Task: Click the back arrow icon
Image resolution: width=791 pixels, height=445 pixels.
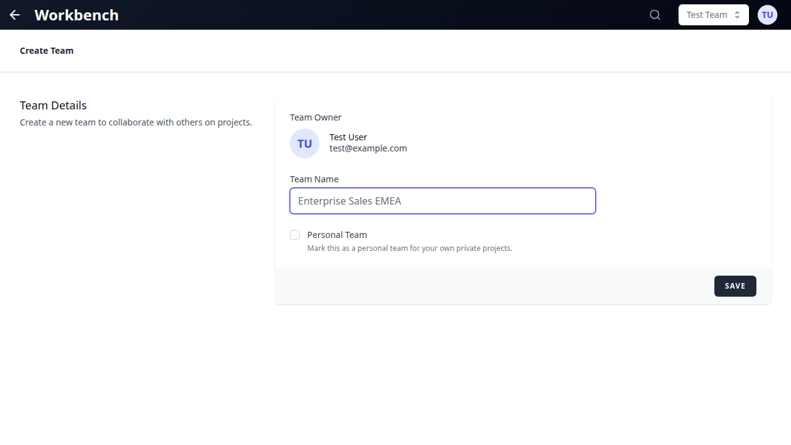Action: coord(15,15)
